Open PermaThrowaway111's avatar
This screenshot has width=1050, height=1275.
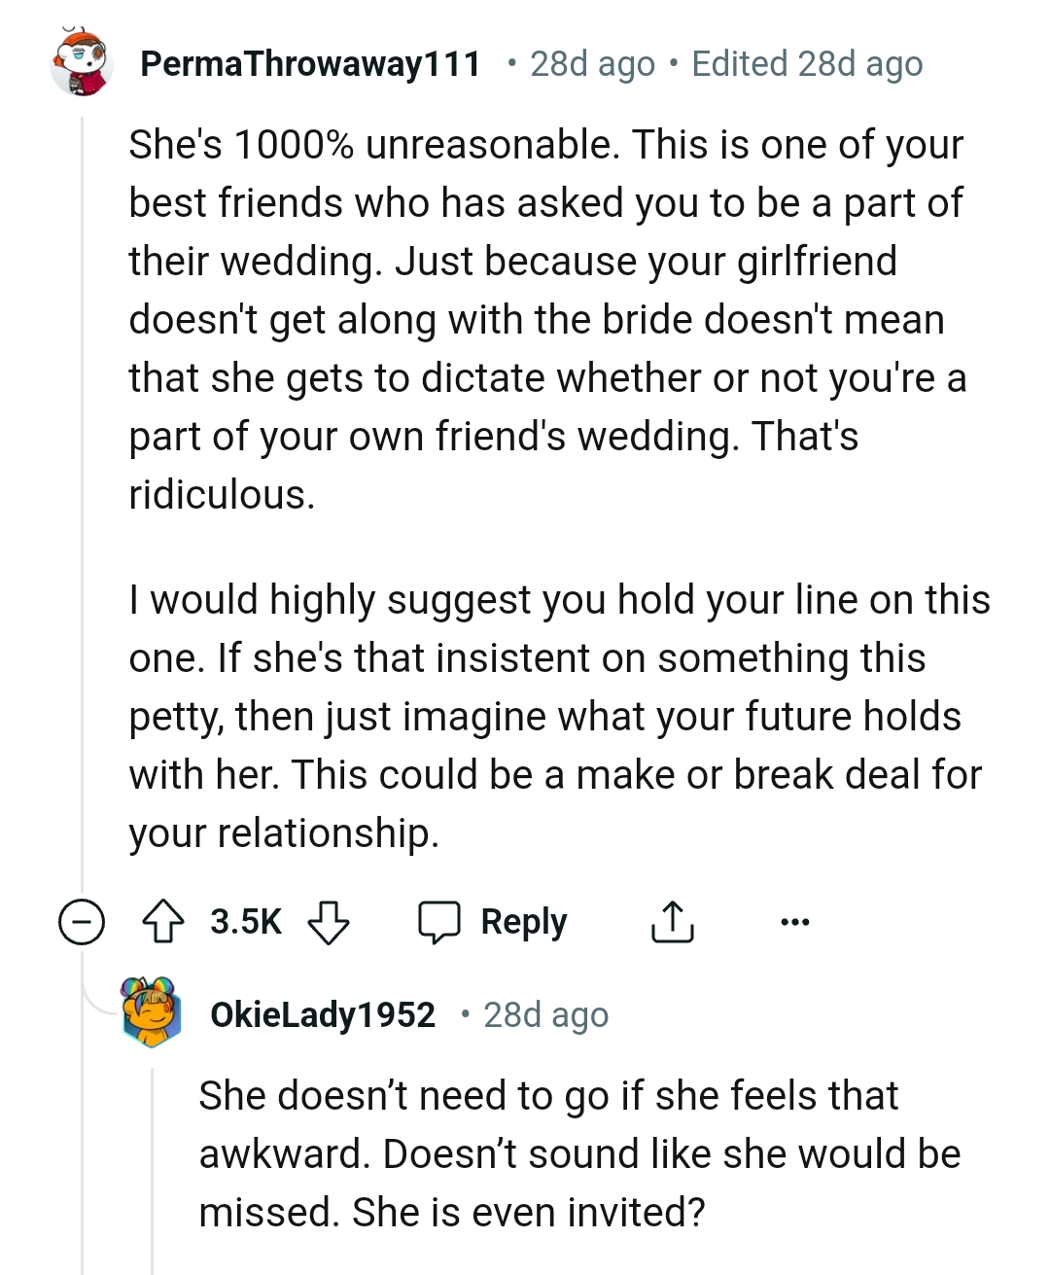coord(81,64)
